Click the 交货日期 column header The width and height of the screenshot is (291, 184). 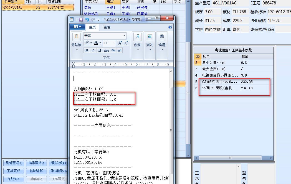pyautogui.click(x=60, y=2)
